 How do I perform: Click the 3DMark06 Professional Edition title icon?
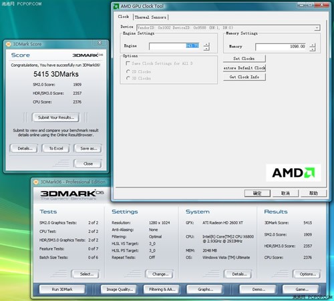point(36,182)
